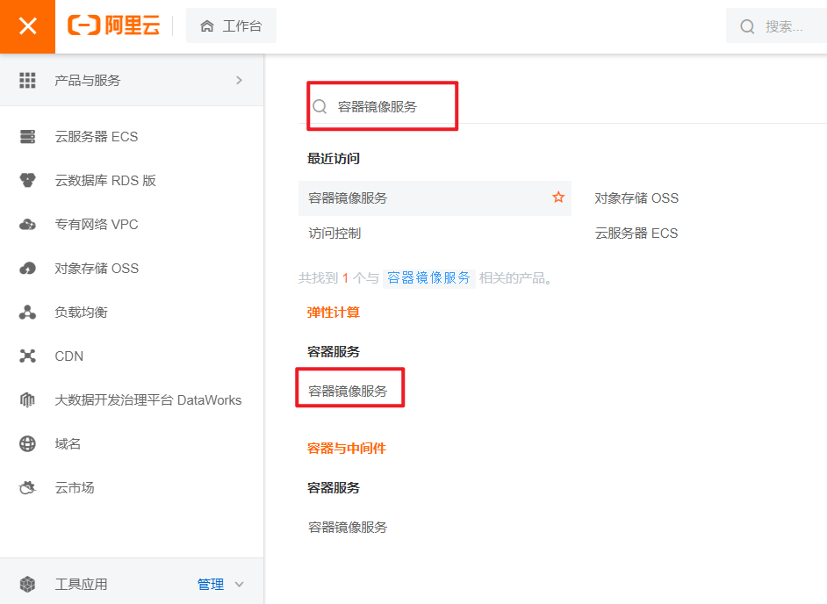Open 云市场 in the sidebar
The height and width of the screenshot is (604, 827).
click(75, 488)
